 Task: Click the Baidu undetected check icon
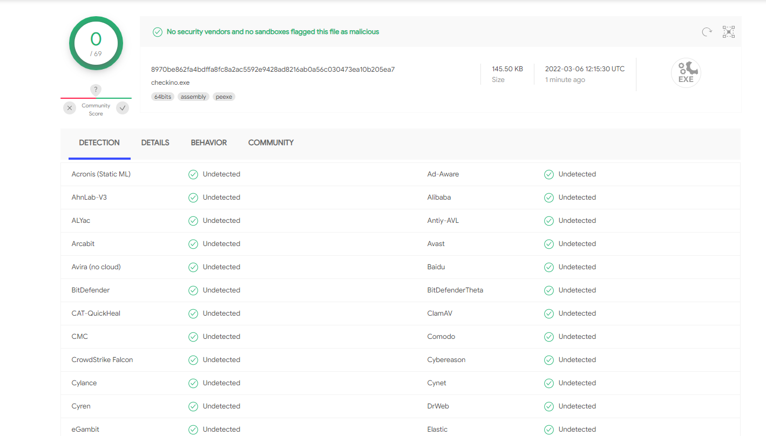click(x=549, y=267)
